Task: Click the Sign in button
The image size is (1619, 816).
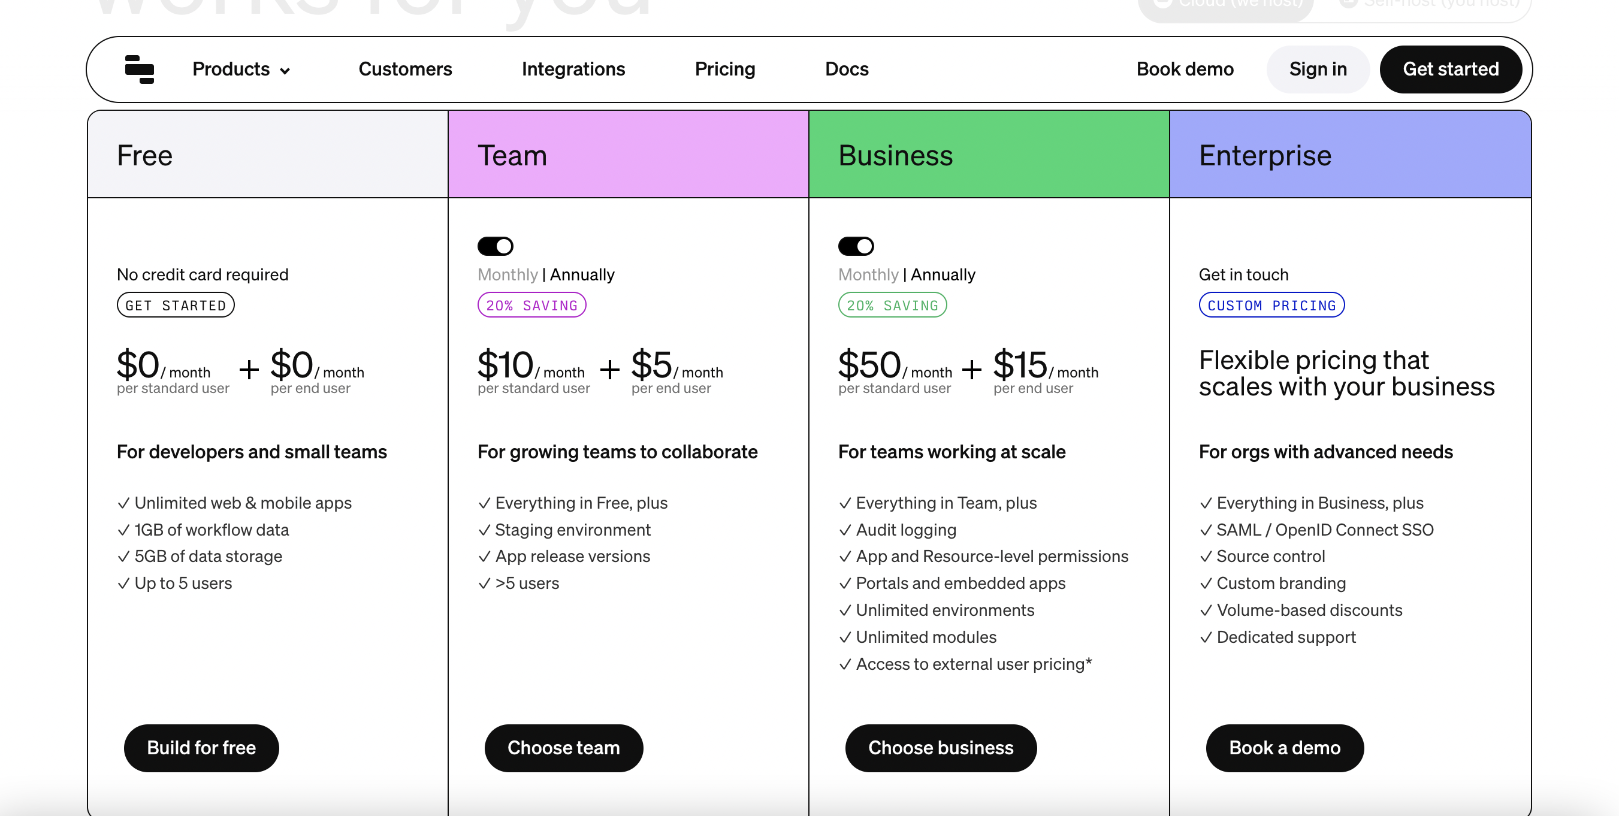Action: click(x=1318, y=69)
